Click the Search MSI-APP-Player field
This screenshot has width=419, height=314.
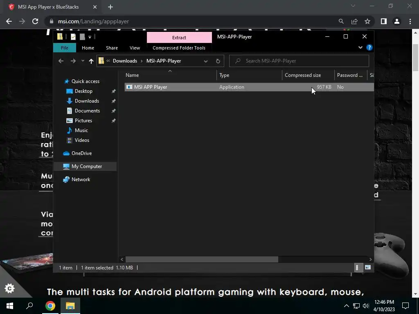pos(299,61)
